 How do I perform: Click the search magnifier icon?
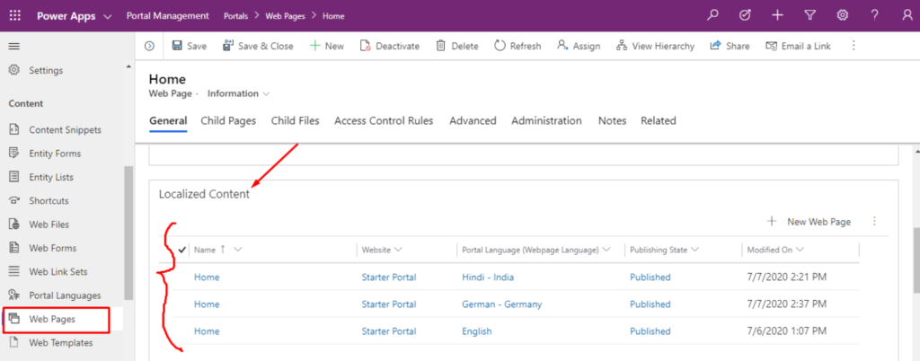712,16
